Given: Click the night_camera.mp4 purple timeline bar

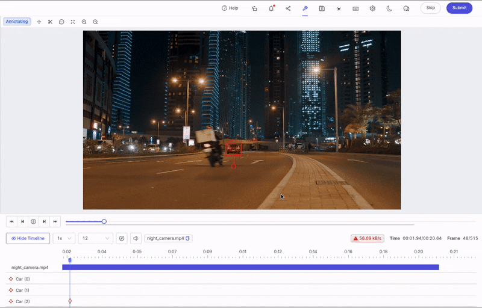Looking at the screenshot, I should (x=251, y=267).
